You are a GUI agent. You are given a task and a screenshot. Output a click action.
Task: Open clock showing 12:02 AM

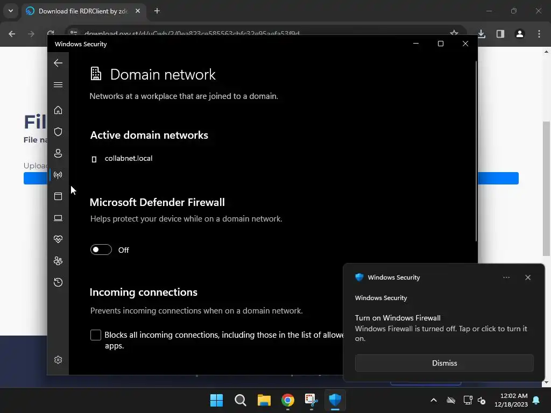pos(511,400)
